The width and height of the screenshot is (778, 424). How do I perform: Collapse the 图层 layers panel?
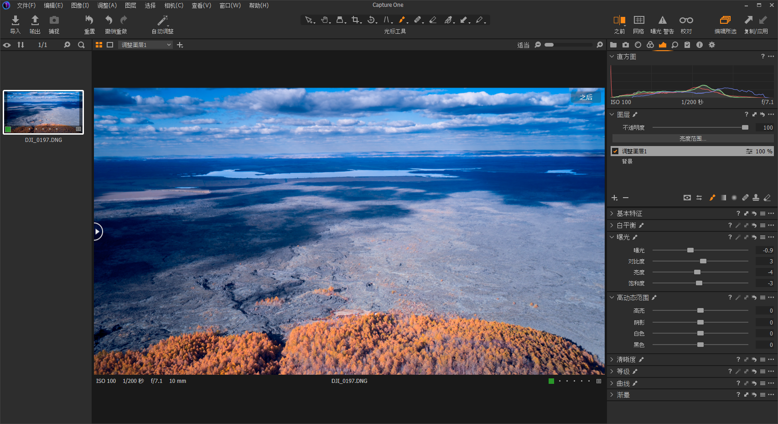(612, 115)
